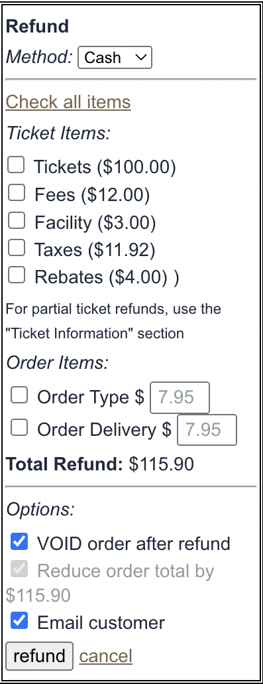Tick the Fees ($12.00) checkbox

coord(16,193)
